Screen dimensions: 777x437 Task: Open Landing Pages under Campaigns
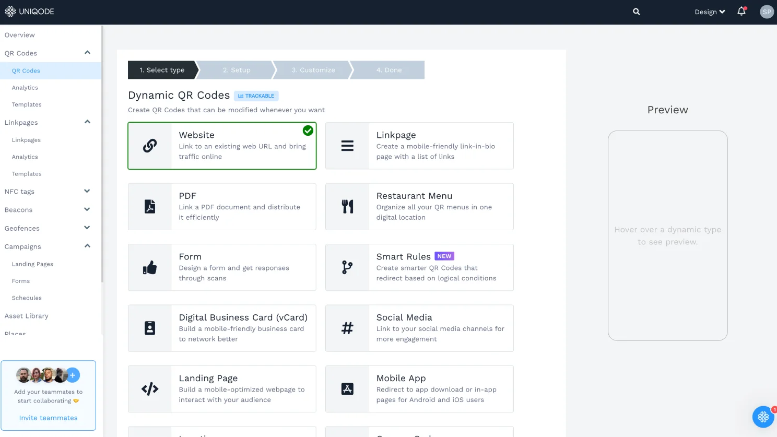pos(32,264)
